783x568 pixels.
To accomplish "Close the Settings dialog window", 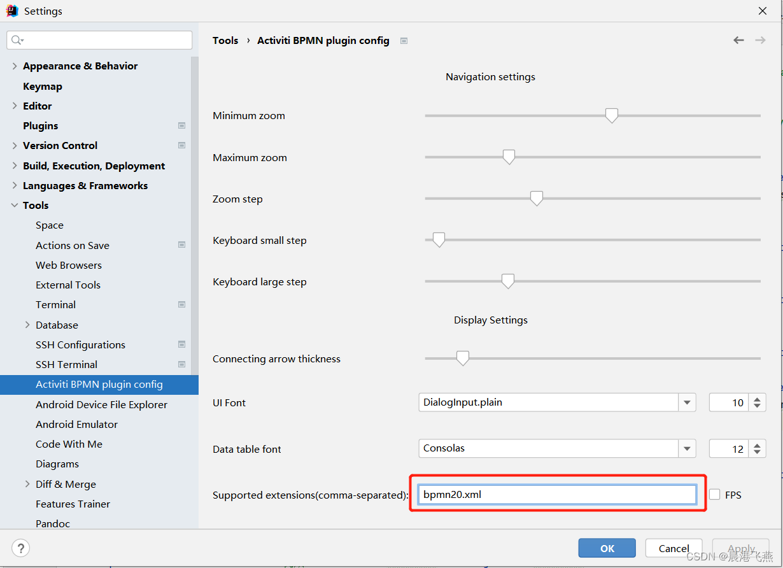I will tap(763, 11).
